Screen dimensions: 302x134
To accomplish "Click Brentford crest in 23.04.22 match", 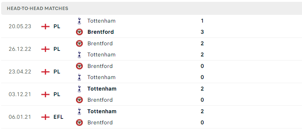I will click(x=79, y=66).
